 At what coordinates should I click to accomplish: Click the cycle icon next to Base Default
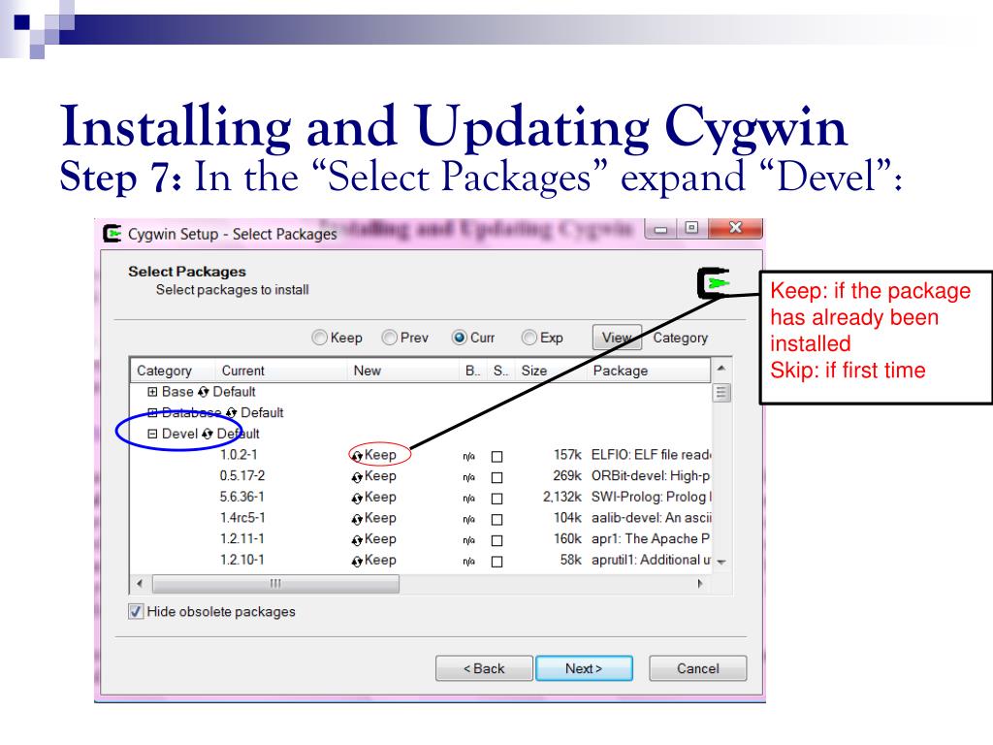click(204, 392)
